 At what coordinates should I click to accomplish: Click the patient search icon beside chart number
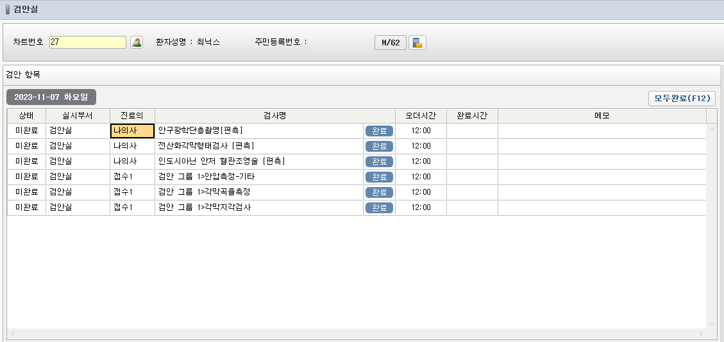[137, 42]
